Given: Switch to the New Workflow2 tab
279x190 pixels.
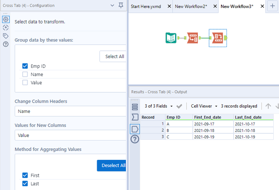Looking at the screenshot, I should [x=191, y=7].
